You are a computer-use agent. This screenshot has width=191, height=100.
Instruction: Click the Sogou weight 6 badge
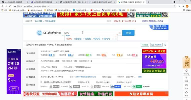pos(104,55)
